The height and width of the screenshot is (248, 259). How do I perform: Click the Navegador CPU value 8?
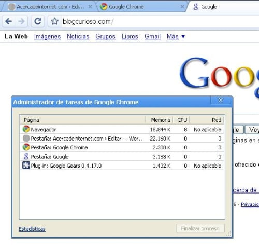click(x=185, y=129)
